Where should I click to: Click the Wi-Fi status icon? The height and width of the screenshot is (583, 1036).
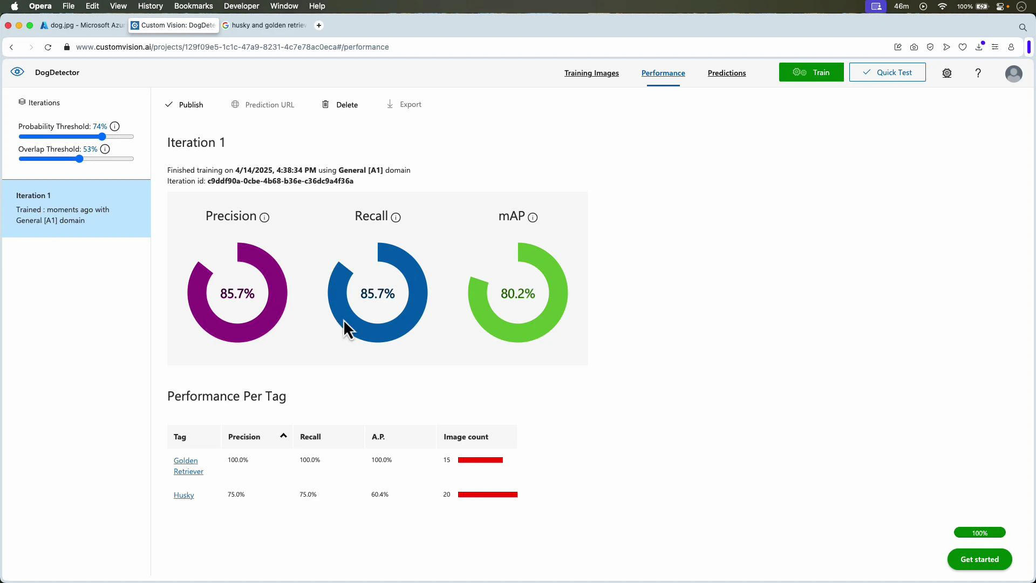(x=943, y=6)
